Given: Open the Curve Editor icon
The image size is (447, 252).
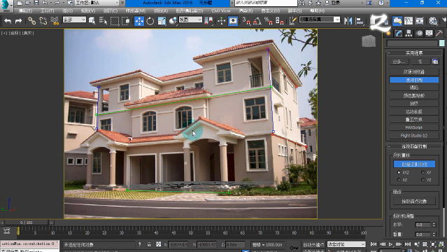Looking at the screenshot, I should [x=409, y=21].
